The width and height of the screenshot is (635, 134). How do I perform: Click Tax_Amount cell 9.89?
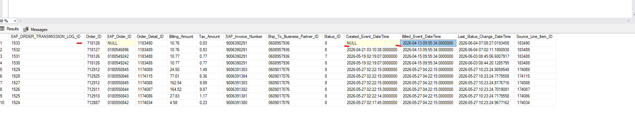pyautogui.click(x=210, y=83)
